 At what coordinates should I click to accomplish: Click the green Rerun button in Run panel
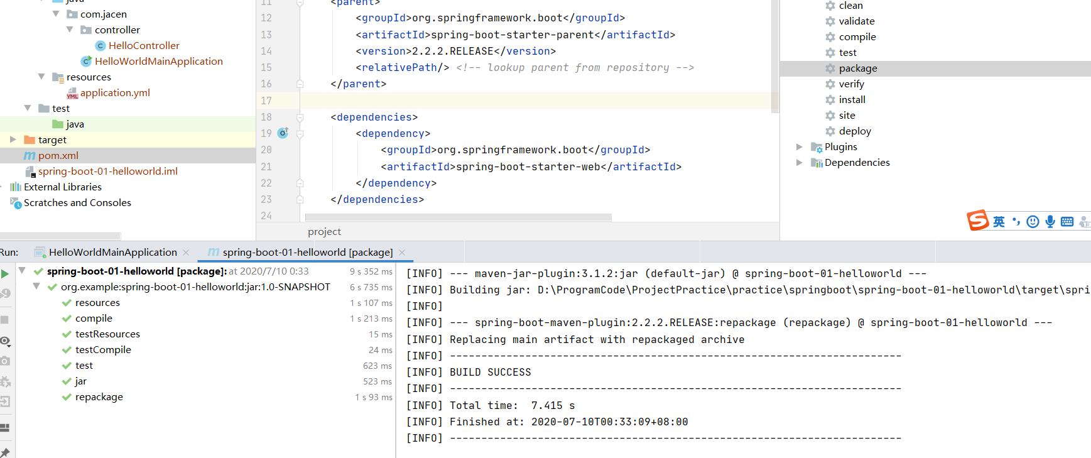(5, 274)
